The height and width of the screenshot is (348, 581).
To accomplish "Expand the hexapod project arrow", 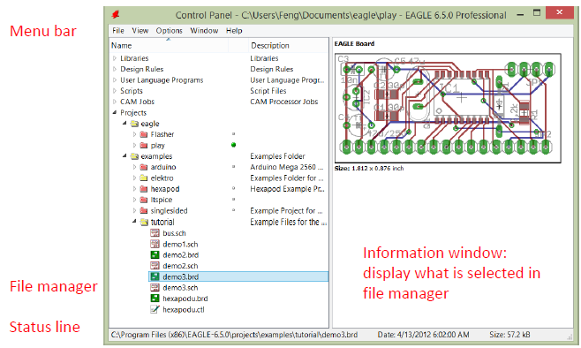I will 134,189.
